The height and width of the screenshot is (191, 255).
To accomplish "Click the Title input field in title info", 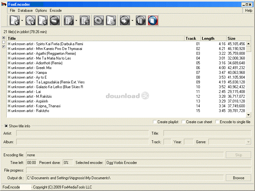I will click(x=208, y=133).
